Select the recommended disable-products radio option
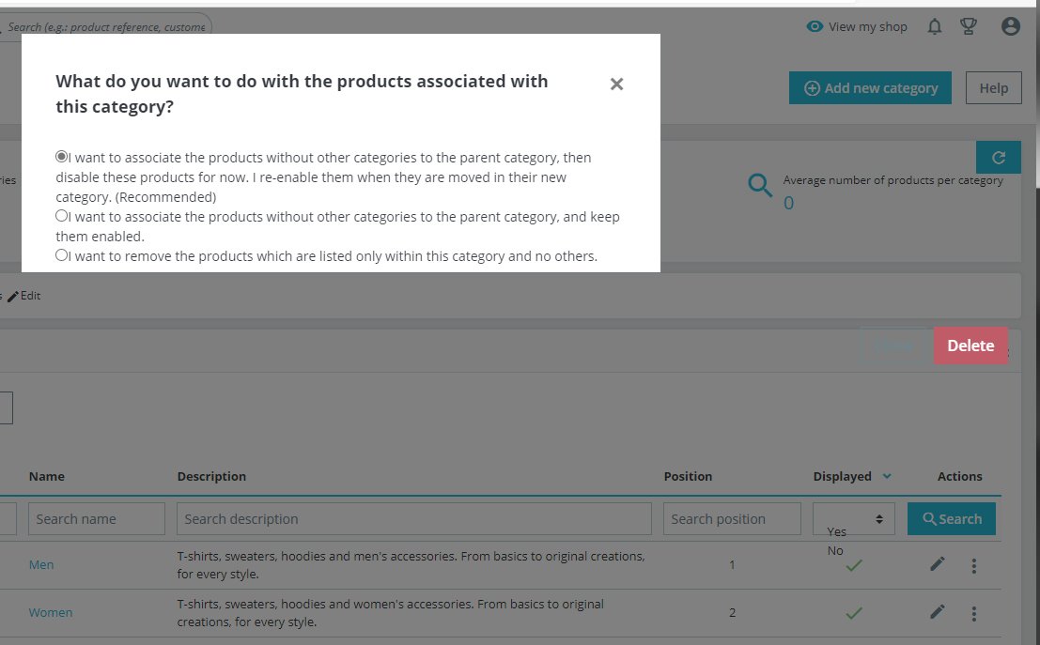1040x645 pixels. click(62, 157)
